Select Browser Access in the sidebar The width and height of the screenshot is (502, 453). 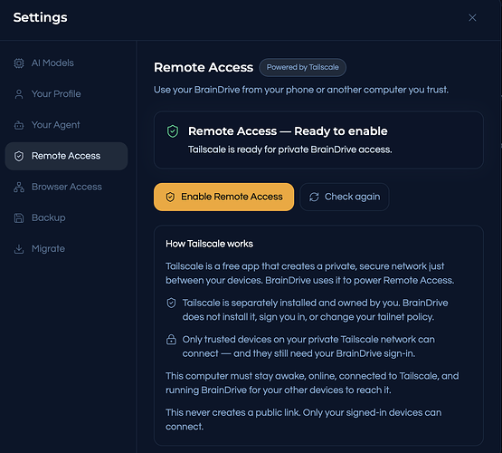coord(66,187)
